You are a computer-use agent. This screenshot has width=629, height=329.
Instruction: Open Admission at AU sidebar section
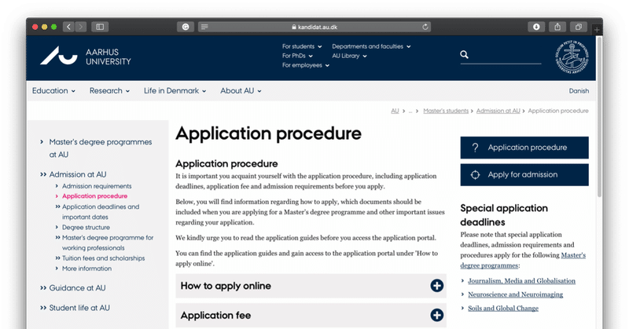click(x=77, y=175)
